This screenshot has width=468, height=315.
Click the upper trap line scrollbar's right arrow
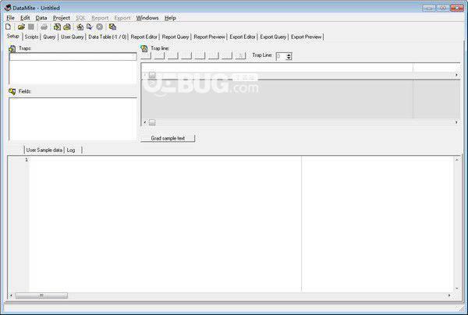(x=456, y=75)
